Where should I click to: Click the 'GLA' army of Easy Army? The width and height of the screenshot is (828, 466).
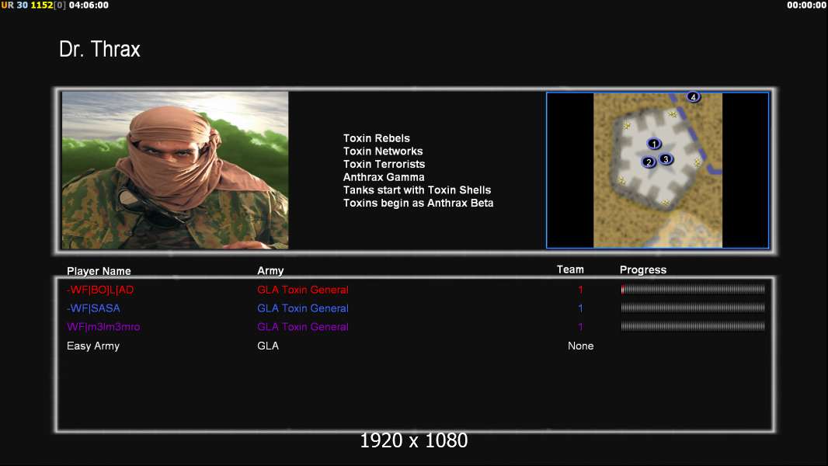268,346
